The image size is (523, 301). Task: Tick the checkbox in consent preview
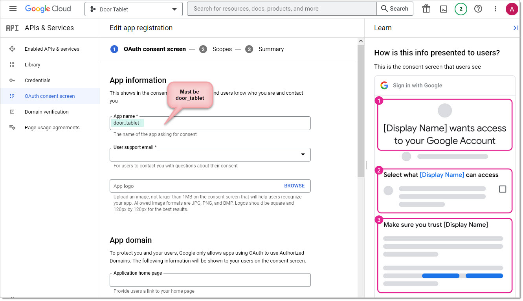502,189
